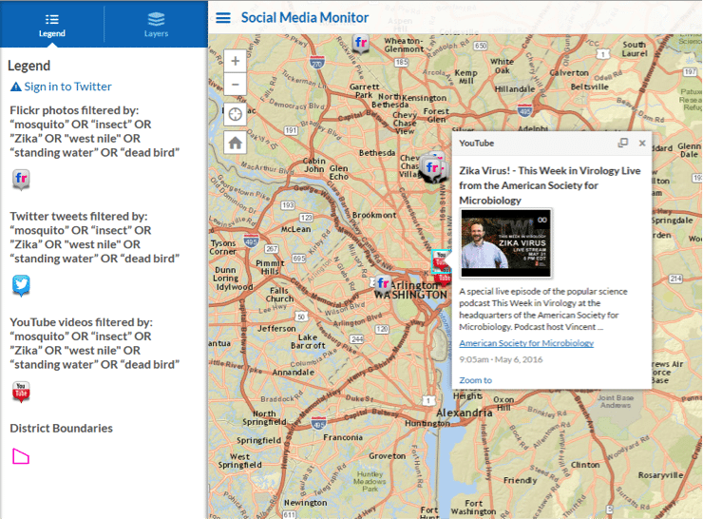Click the YouTube legend icon
Viewport: 703px width, 519px height.
click(21, 392)
